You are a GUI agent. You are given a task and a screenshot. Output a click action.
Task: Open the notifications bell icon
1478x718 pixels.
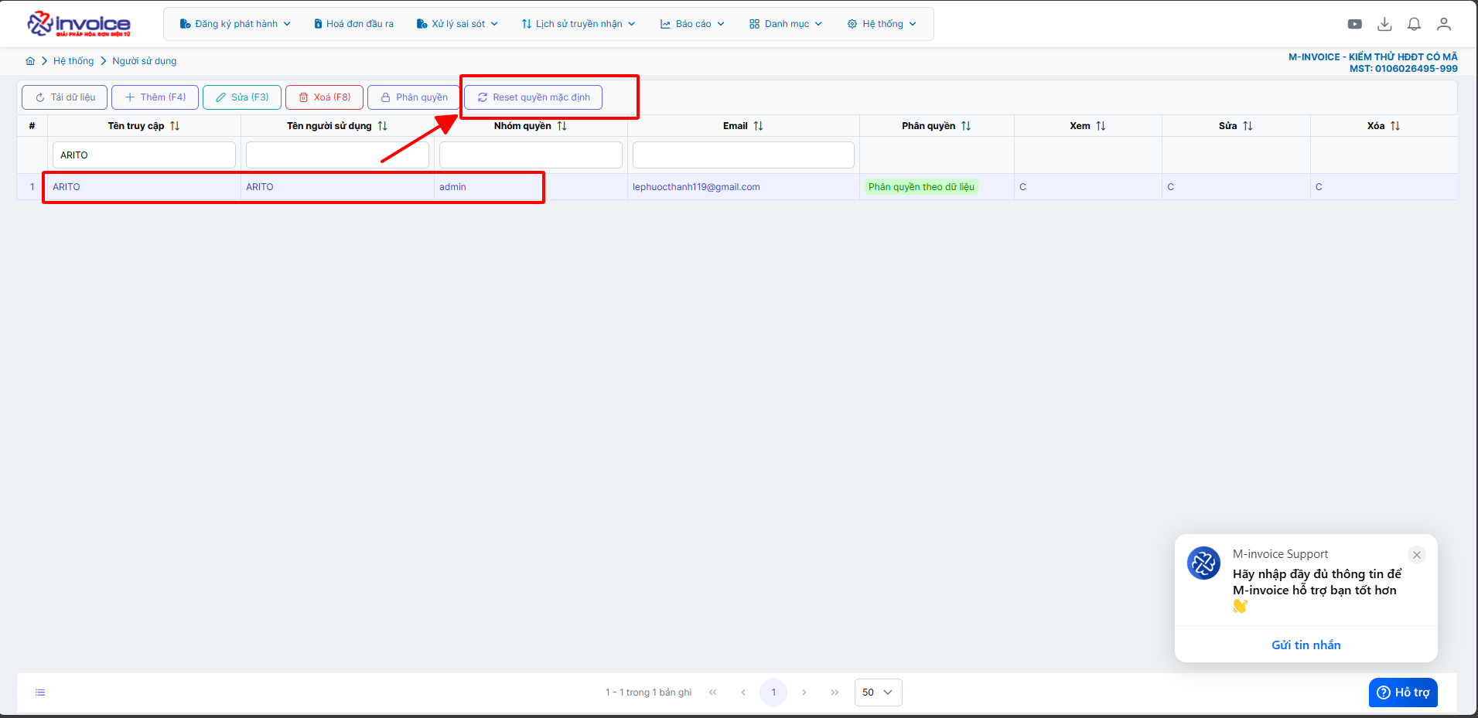coord(1414,24)
